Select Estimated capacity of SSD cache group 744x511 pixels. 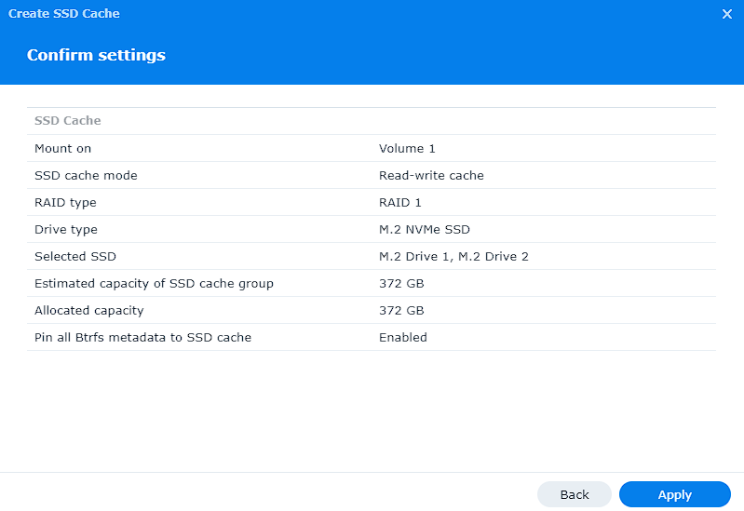[x=154, y=284]
